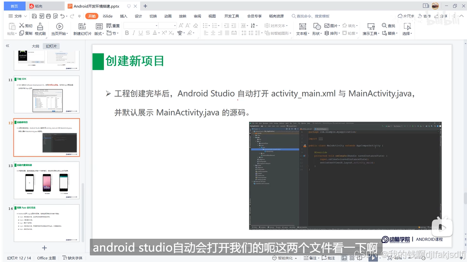Select slide 13 thumbnail in slide panel
The height and width of the screenshot is (262, 467).
click(x=46, y=180)
